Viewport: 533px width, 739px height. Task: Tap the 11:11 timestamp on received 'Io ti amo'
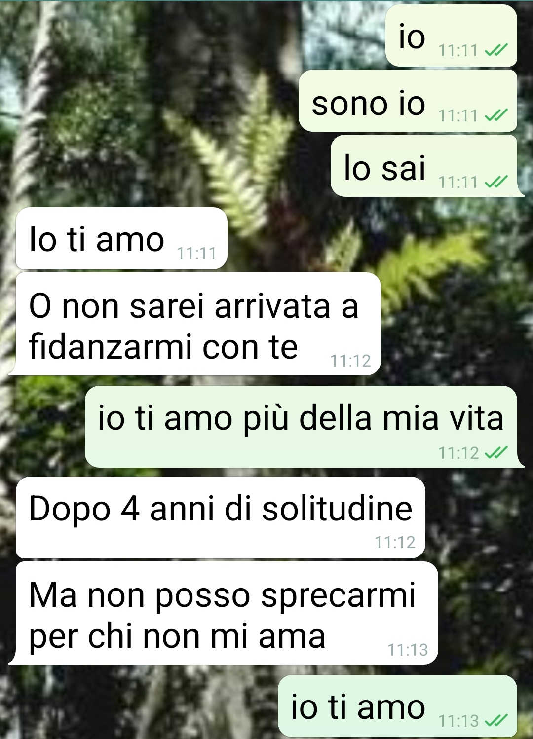tap(196, 253)
